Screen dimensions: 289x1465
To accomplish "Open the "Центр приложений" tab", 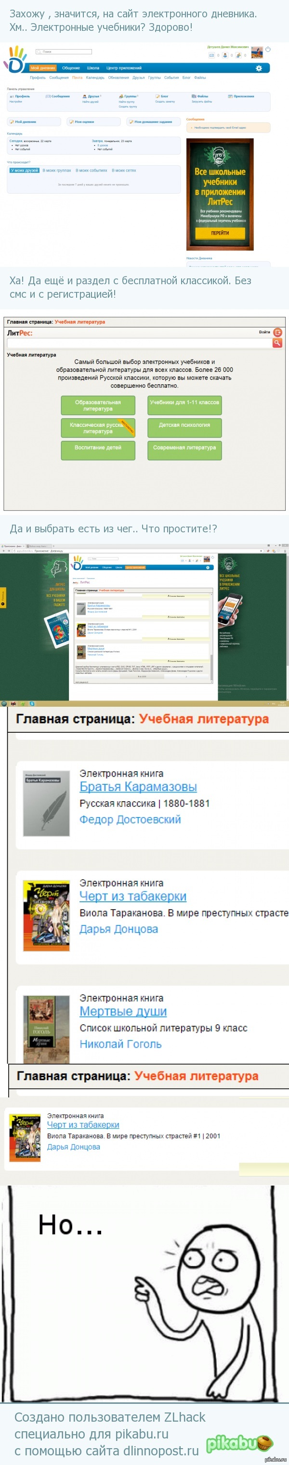I will [123, 68].
